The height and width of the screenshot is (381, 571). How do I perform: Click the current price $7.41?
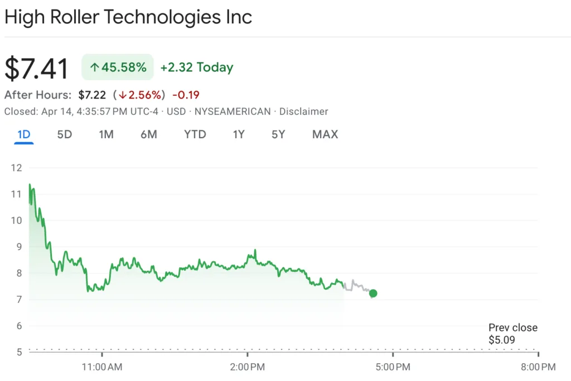coord(37,68)
